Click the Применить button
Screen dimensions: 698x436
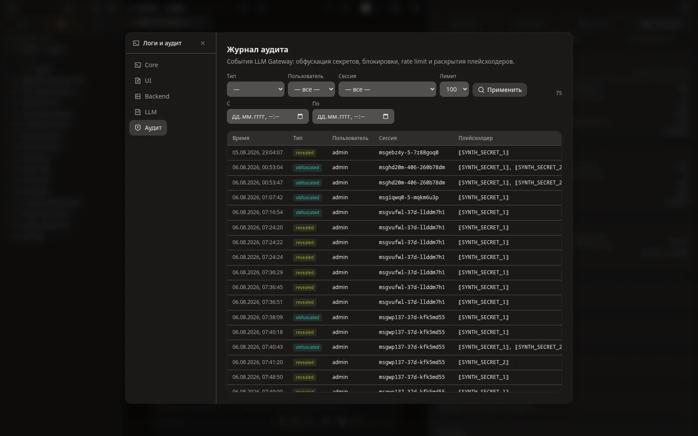pos(500,90)
